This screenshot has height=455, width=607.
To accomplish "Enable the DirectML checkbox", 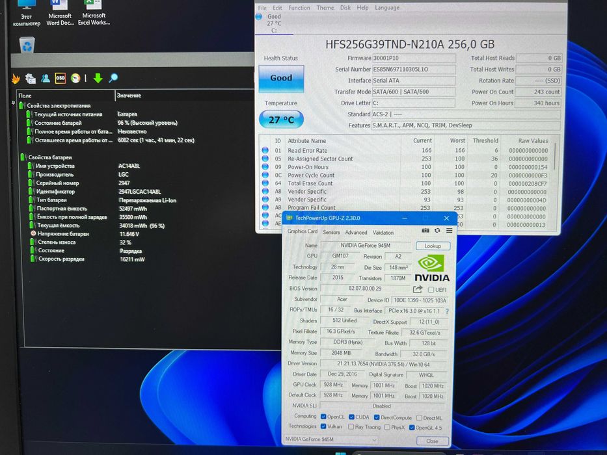I will point(419,418).
